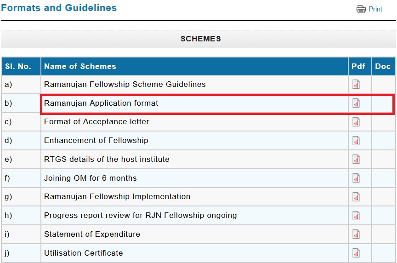Click Ramanujan Application format text
Viewport: 397px width, 263px height.
click(101, 103)
